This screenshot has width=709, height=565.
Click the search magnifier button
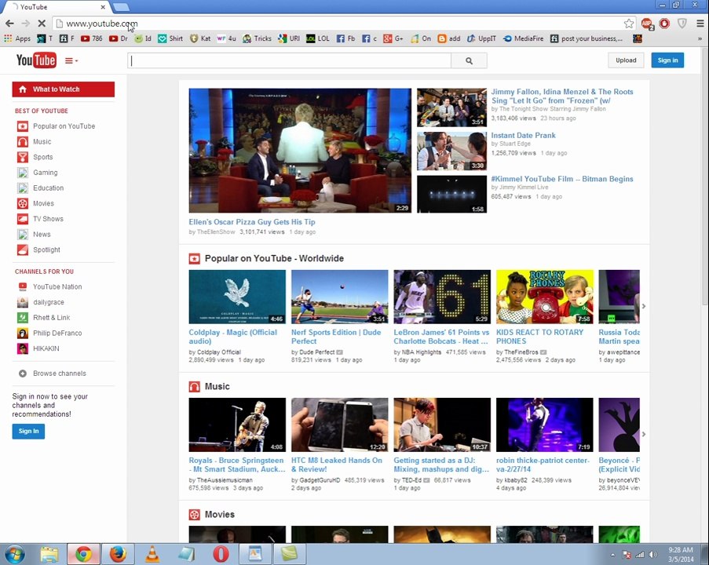coord(469,60)
